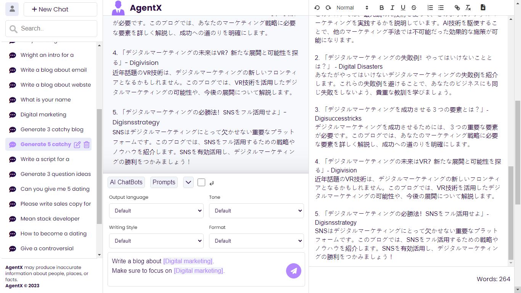Open the Prompts tab
The height and width of the screenshot is (293, 521).
pos(164,182)
